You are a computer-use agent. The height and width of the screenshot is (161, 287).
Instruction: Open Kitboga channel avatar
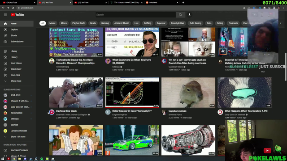[108, 61]
